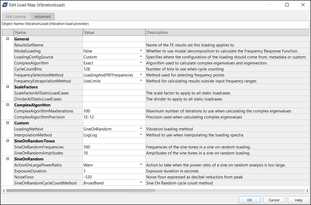311x205 pixels.
Task: Click the ComplexAlgorithmPrecision value 1E-12
Action: pyautogui.click(x=114, y=117)
